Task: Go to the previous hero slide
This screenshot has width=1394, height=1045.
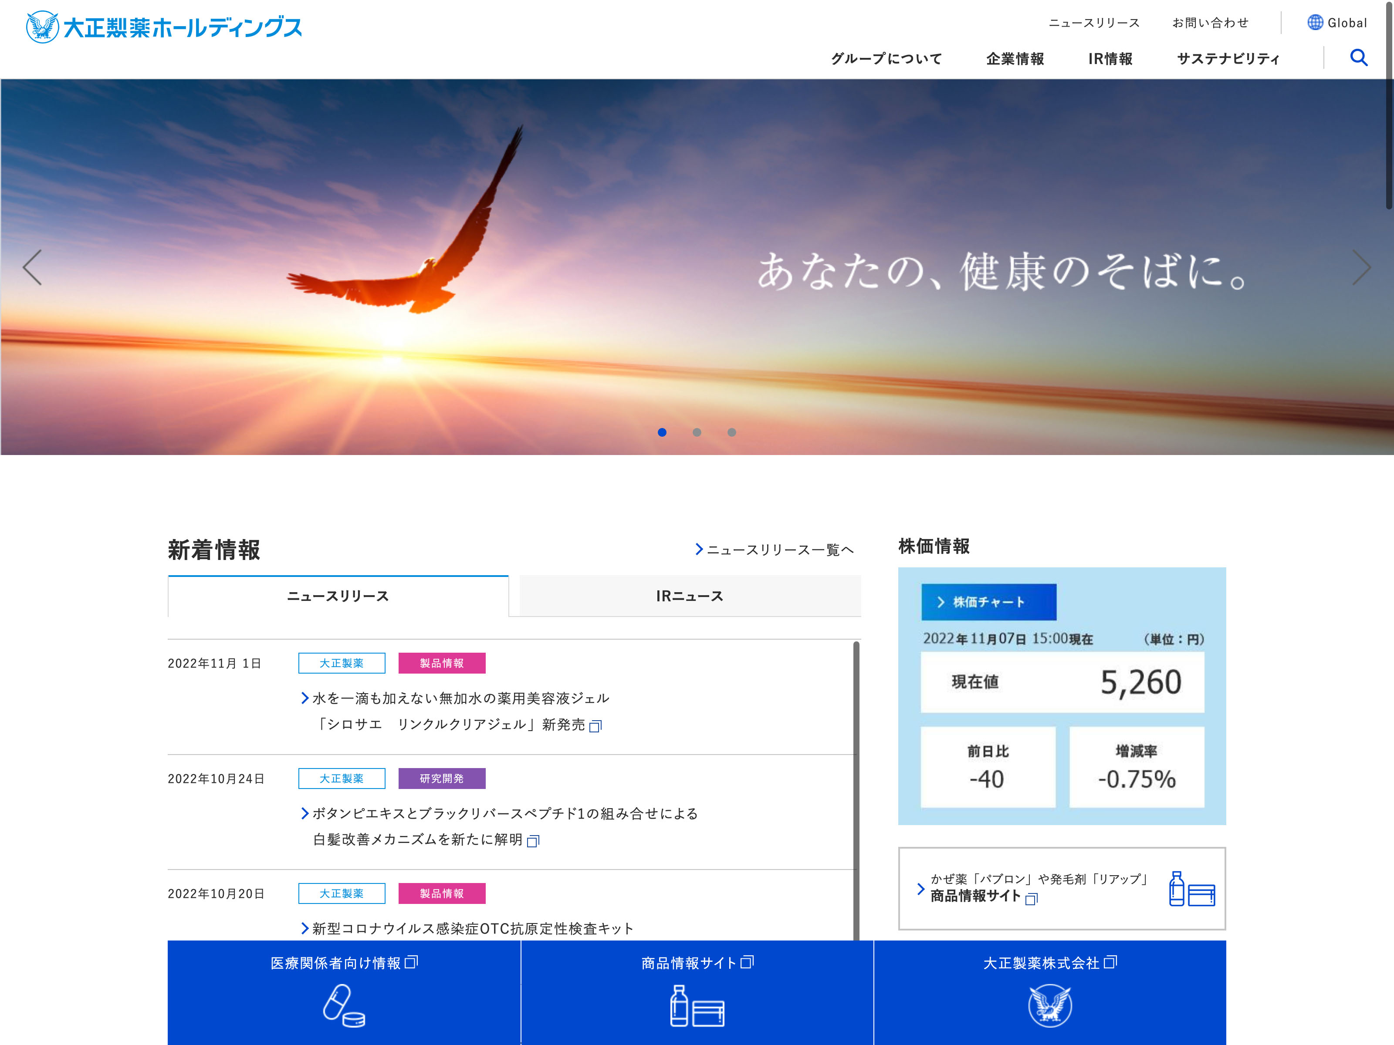Action: (x=33, y=268)
